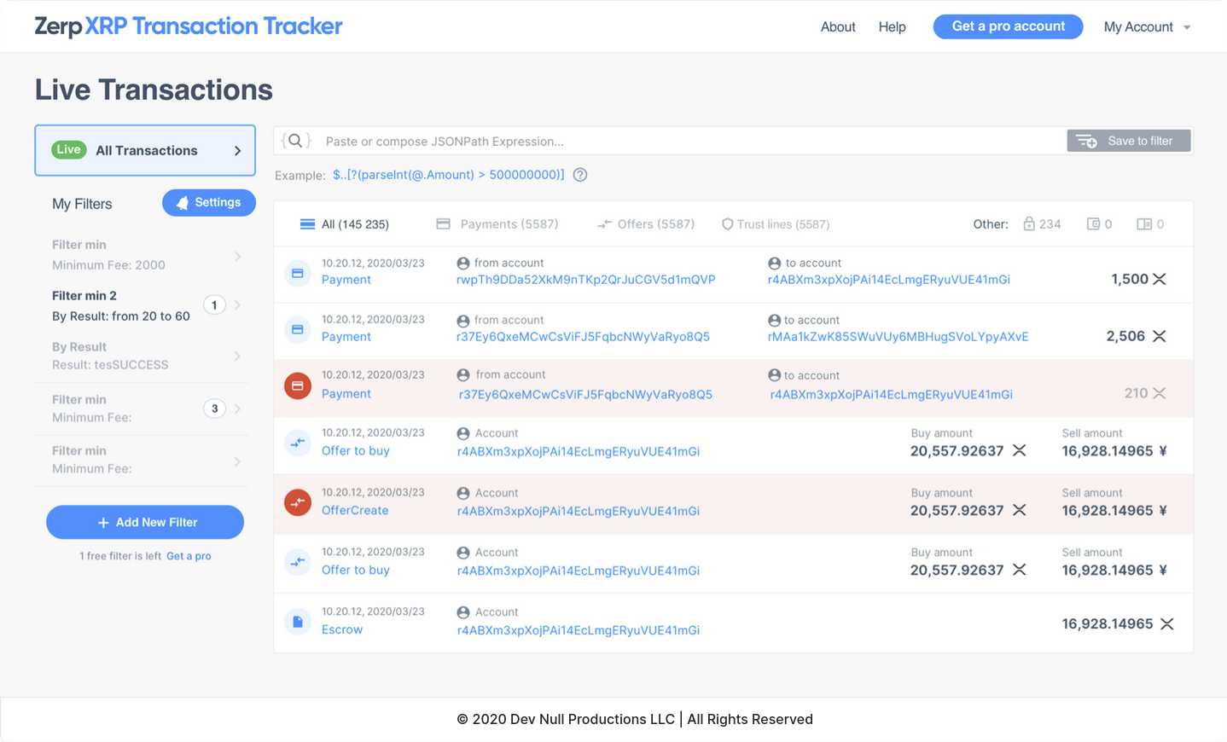Image resolution: width=1227 pixels, height=742 pixels.
Task: Select the Offers (5587) tab
Action: coord(646,224)
